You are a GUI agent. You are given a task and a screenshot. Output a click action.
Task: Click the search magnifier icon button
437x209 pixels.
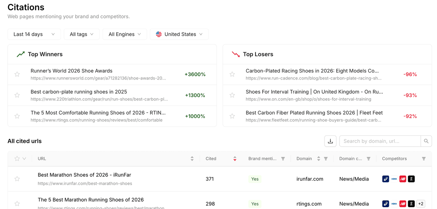[426, 141]
